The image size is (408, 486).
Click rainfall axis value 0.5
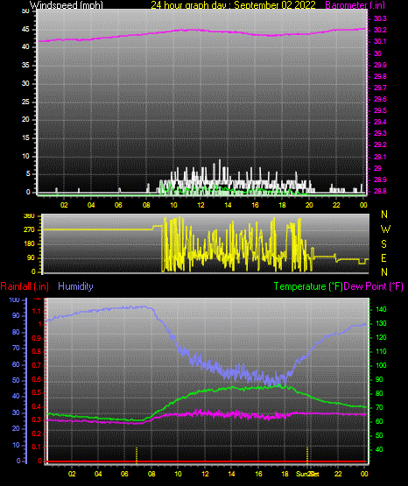pyautogui.click(x=37, y=392)
